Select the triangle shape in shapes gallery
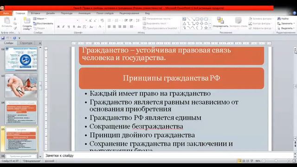This screenshot has height=167, width=297. [x=184, y=24]
